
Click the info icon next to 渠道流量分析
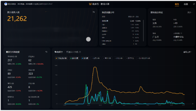pyautogui.click(x=80, y=52)
